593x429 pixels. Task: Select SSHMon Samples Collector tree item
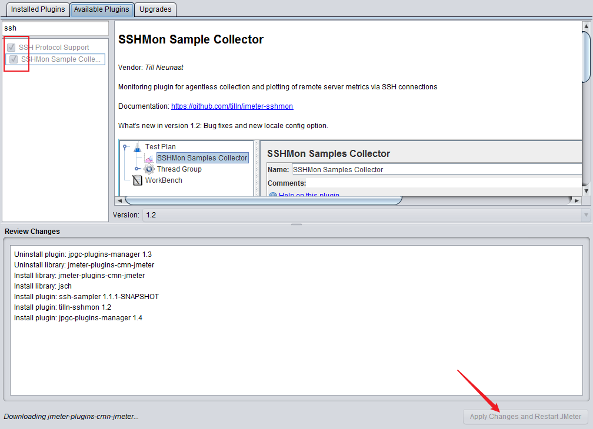202,158
